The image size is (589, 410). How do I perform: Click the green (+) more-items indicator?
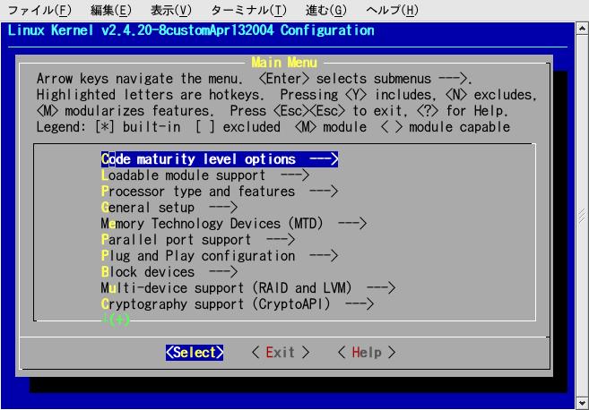pyautogui.click(x=116, y=320)
